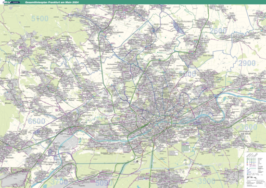
Task: Select the tariff zone number 2600
Action: [218, 31]
